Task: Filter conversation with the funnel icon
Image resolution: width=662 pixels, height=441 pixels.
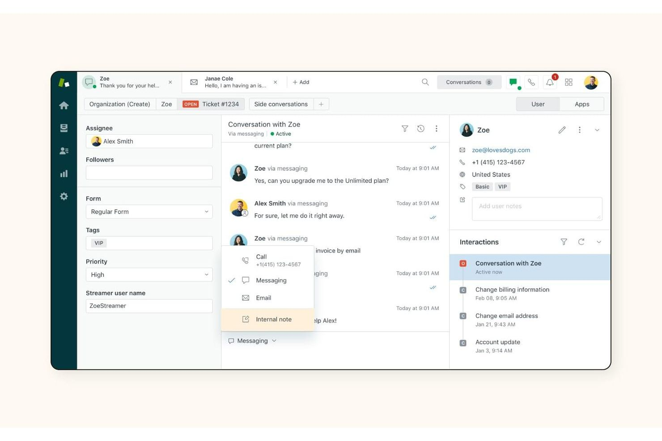Action: click(405, 128)
